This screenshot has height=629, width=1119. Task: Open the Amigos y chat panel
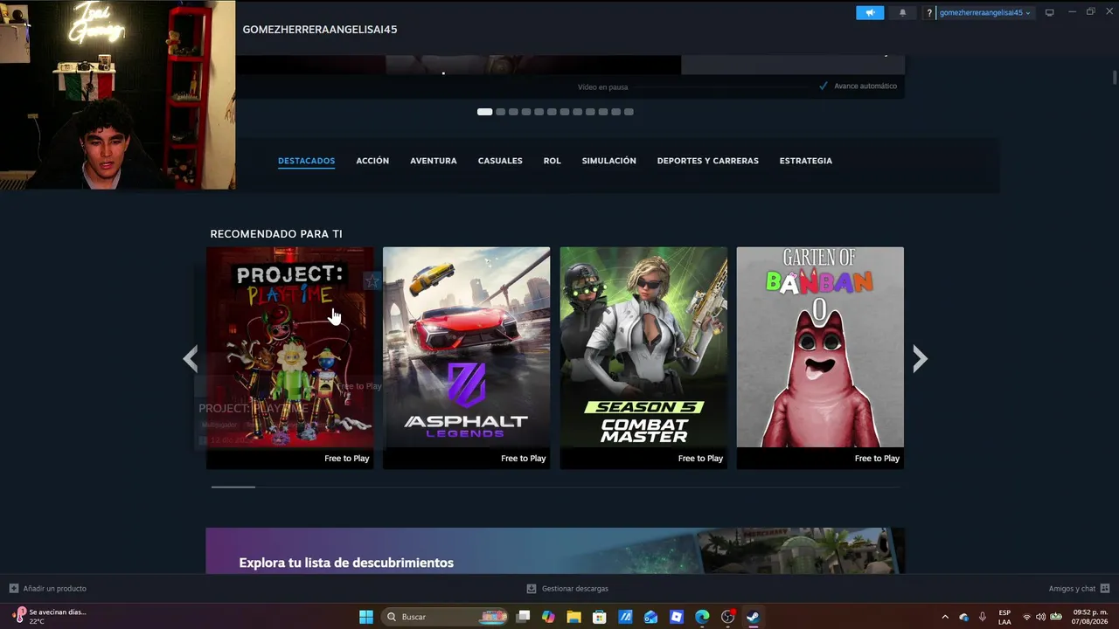coord(1072,589)
